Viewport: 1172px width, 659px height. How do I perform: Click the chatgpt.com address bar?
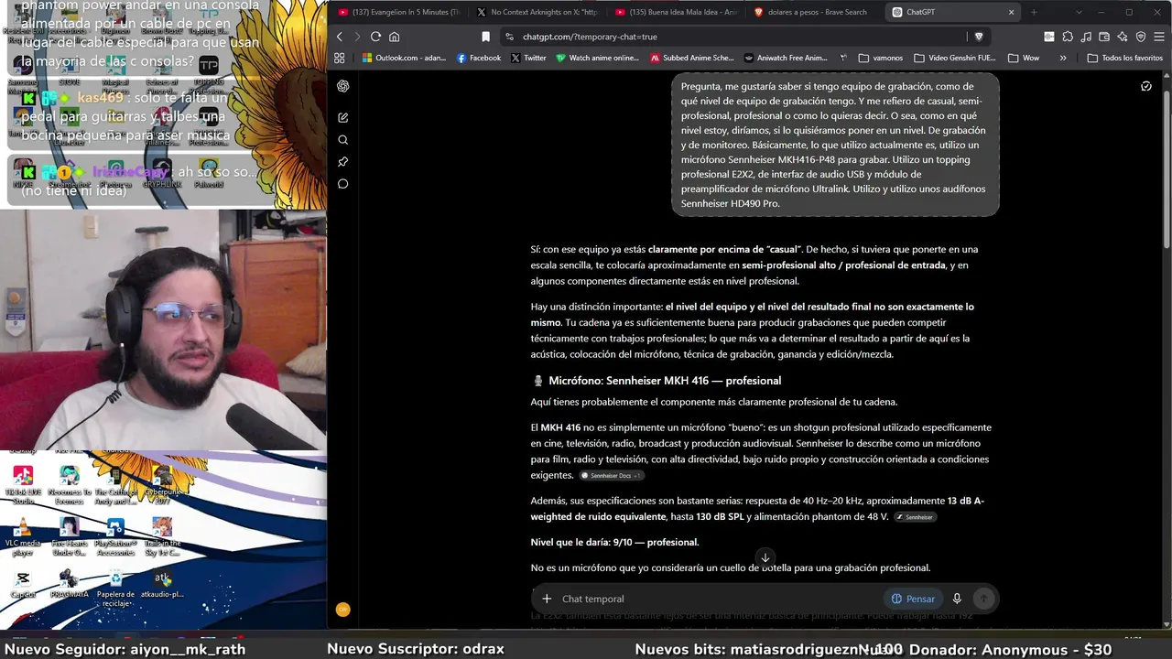(732, 37)
